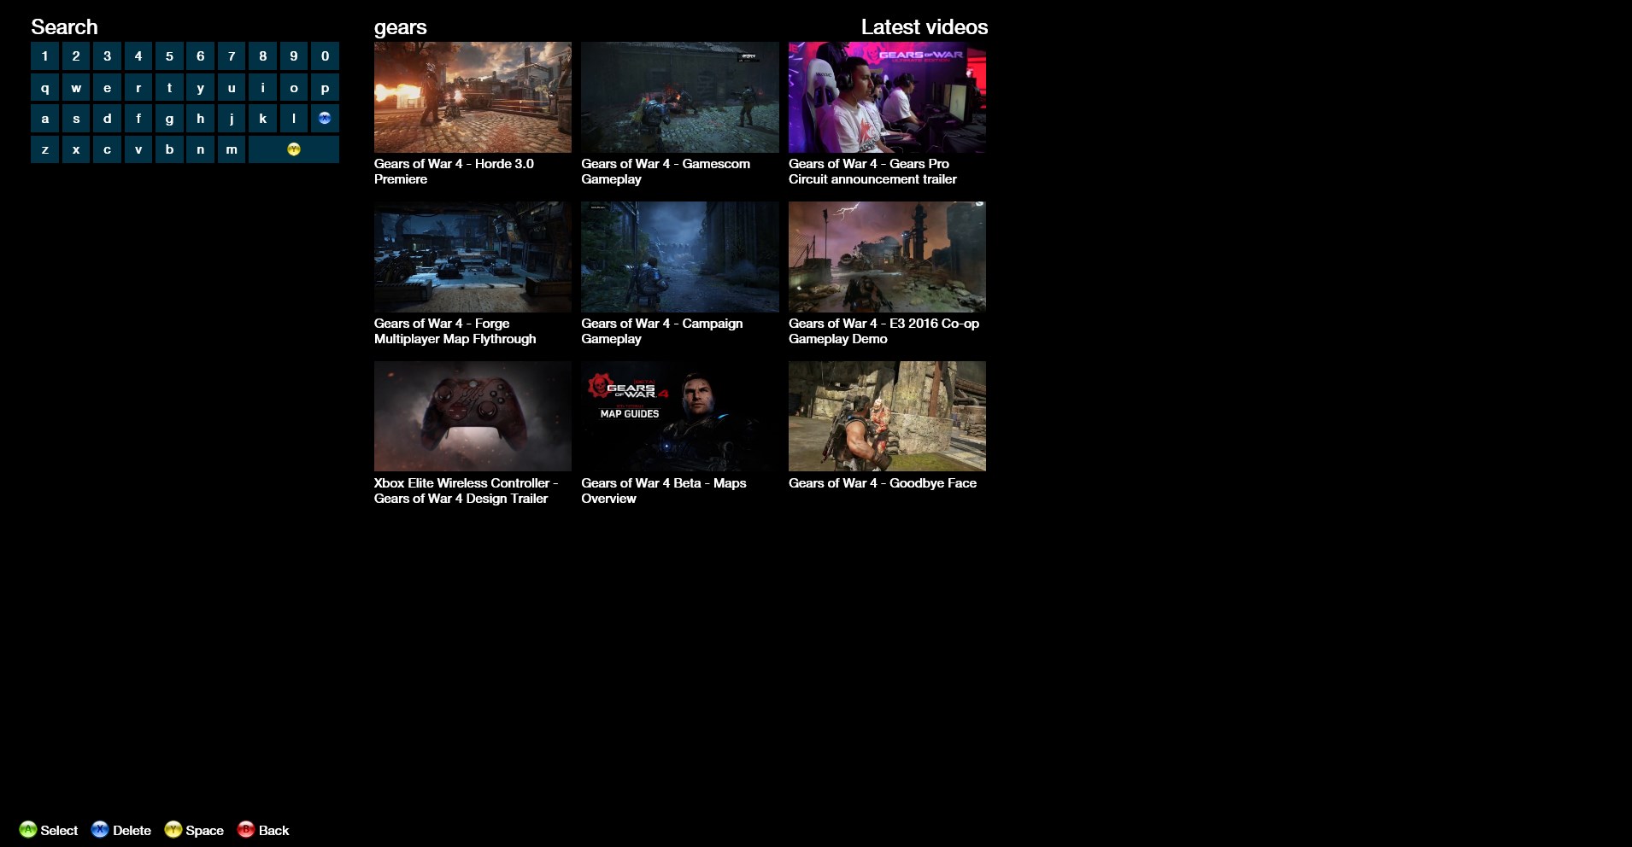Image resolution: width=1632 pixels, height=847 pixels.
Task: Click the title "Gears of War 4 - Horde 3.0 Premiere"
Action: click(454, 172)
